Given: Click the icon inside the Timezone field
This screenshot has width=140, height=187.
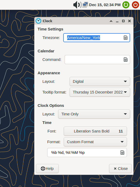Looking at the screenshot, I should (126, 38).
